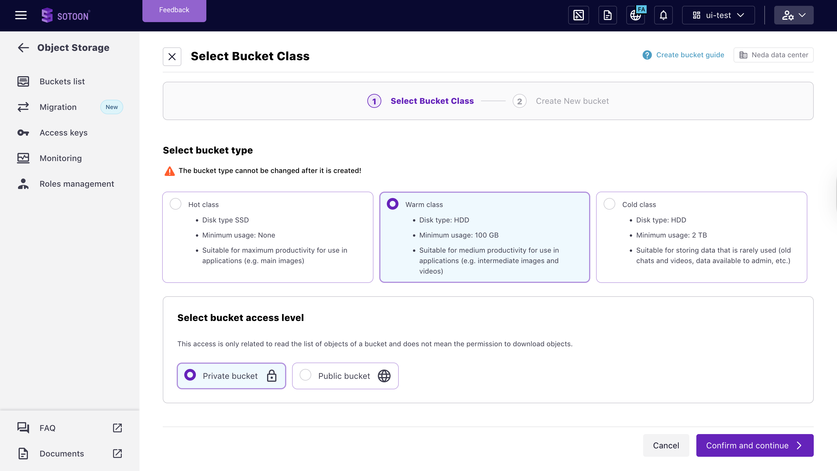Open notifications bell
This screenshot has height=471, width=837.
coord(663,15)
